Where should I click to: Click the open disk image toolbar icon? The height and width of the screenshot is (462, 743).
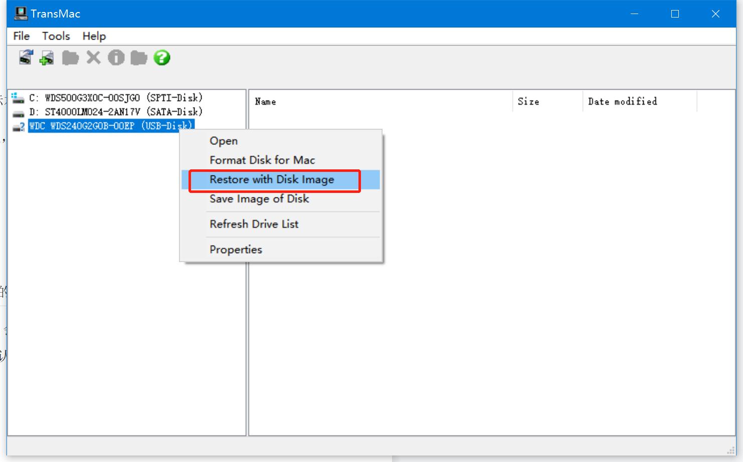coord(26,58)
